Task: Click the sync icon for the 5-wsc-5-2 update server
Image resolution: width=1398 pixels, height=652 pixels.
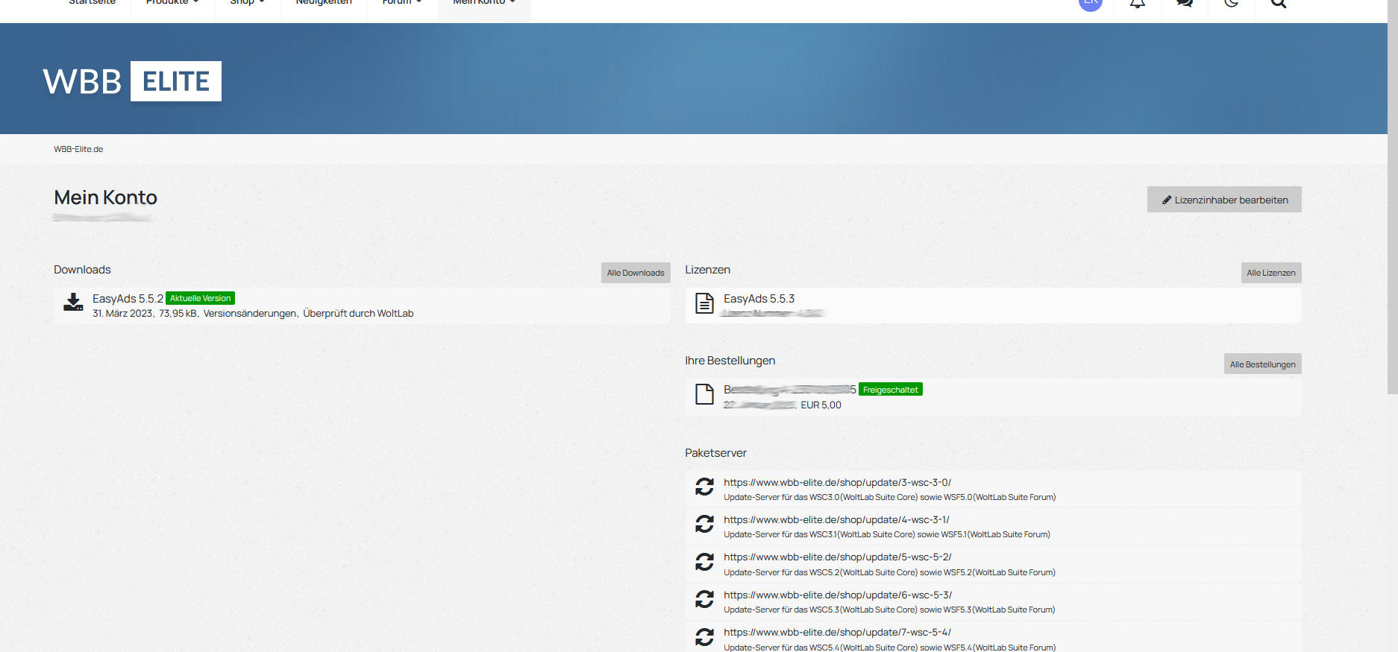Action: click(704, 562)
